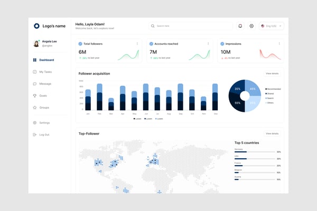Click the '10M' impressions value
317x211 pixels.
[x=226, y=52]
